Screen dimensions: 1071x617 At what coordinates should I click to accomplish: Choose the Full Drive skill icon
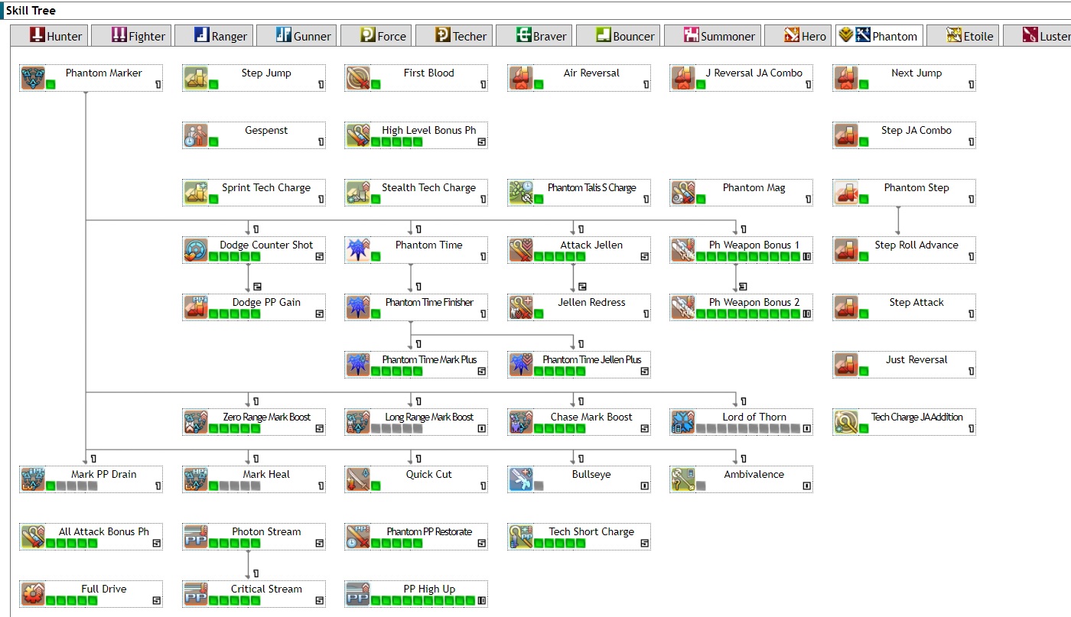33,594
